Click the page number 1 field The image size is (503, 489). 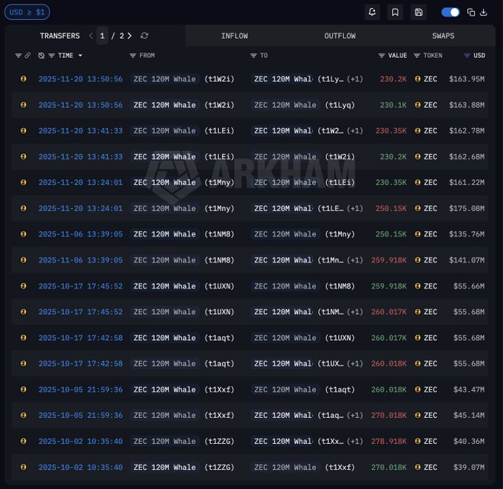point(102,36)
